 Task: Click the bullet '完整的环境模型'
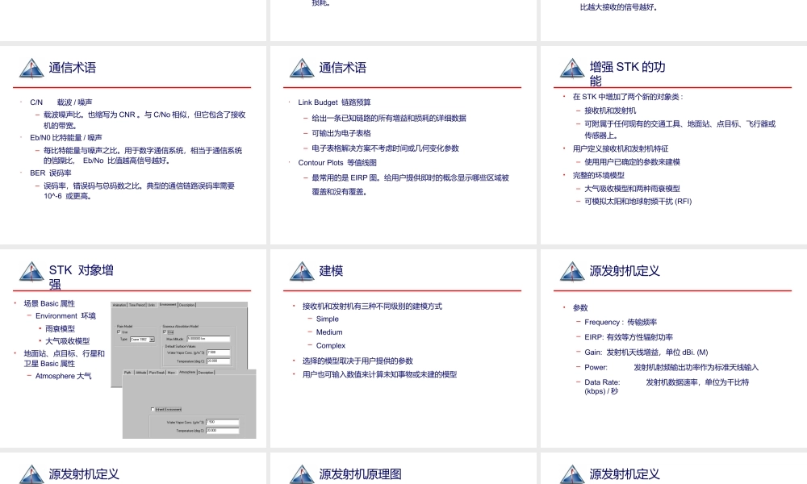click(x=599, y=175)
